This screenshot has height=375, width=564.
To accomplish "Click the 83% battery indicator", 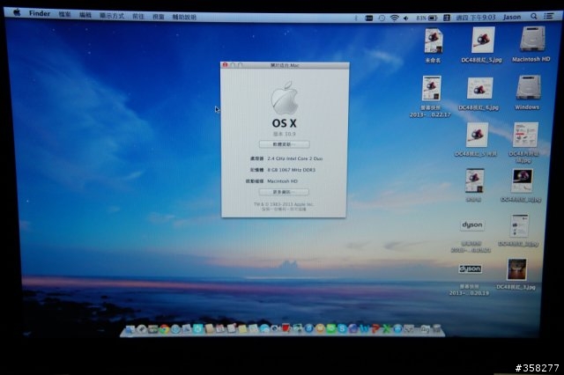I will [x=427, y=18].
